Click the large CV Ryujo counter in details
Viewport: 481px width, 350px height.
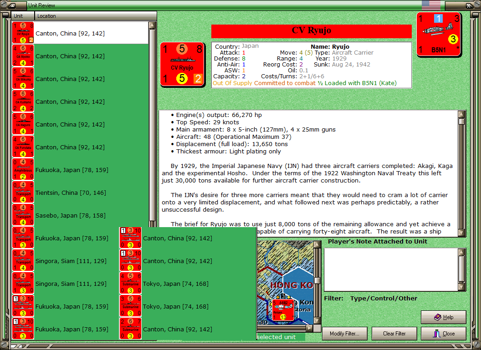pyautogui.click(x=182, y=64)
